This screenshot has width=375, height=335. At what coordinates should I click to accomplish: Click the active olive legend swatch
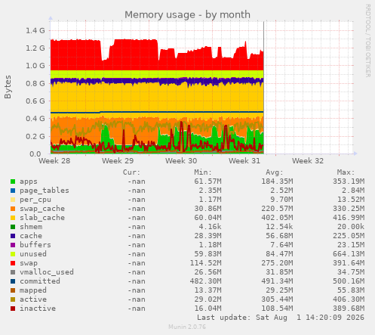coord(13,299)
